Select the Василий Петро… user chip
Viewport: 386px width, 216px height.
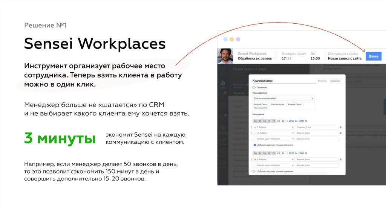261,105
